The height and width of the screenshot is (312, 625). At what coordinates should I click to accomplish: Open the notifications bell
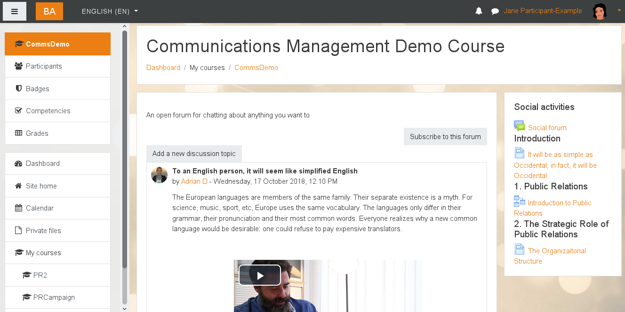[x=479, y=11]
